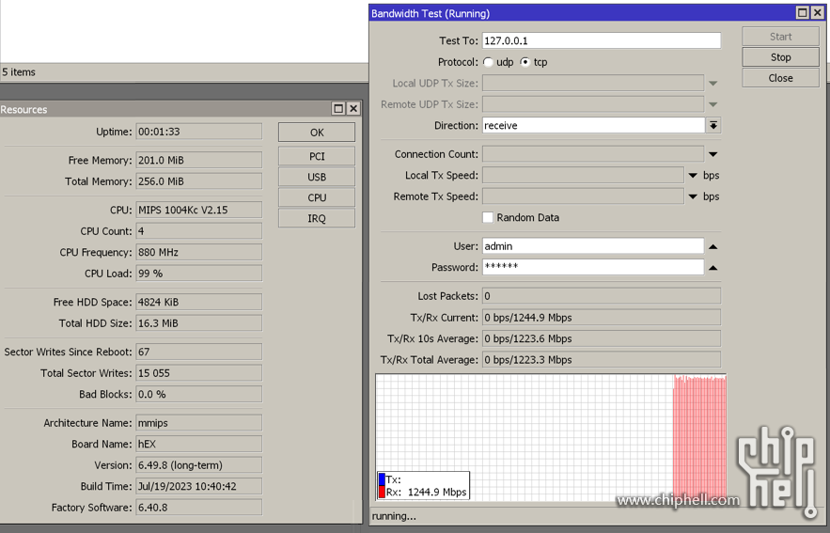The image size is (830, 533).
Task: Click the Tx/Rx Total Average value
Action: coord(602,359)
